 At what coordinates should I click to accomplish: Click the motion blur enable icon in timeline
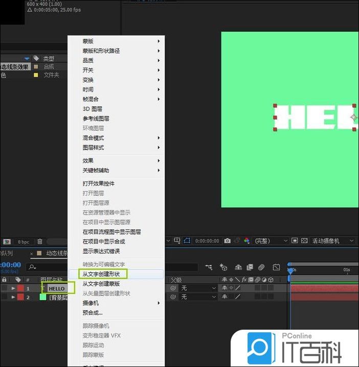261,267
